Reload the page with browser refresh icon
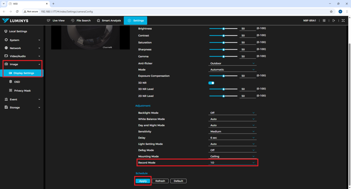The image size is (351, 189). click(17, 12)
